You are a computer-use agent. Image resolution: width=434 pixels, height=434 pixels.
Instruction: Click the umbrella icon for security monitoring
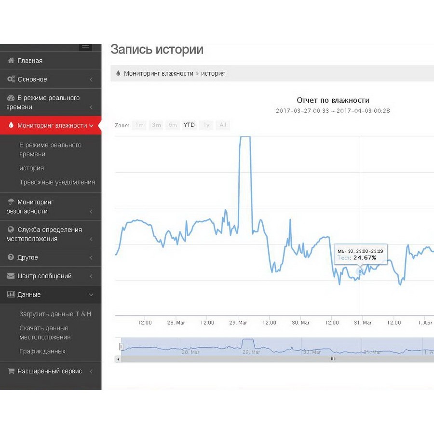11,202
